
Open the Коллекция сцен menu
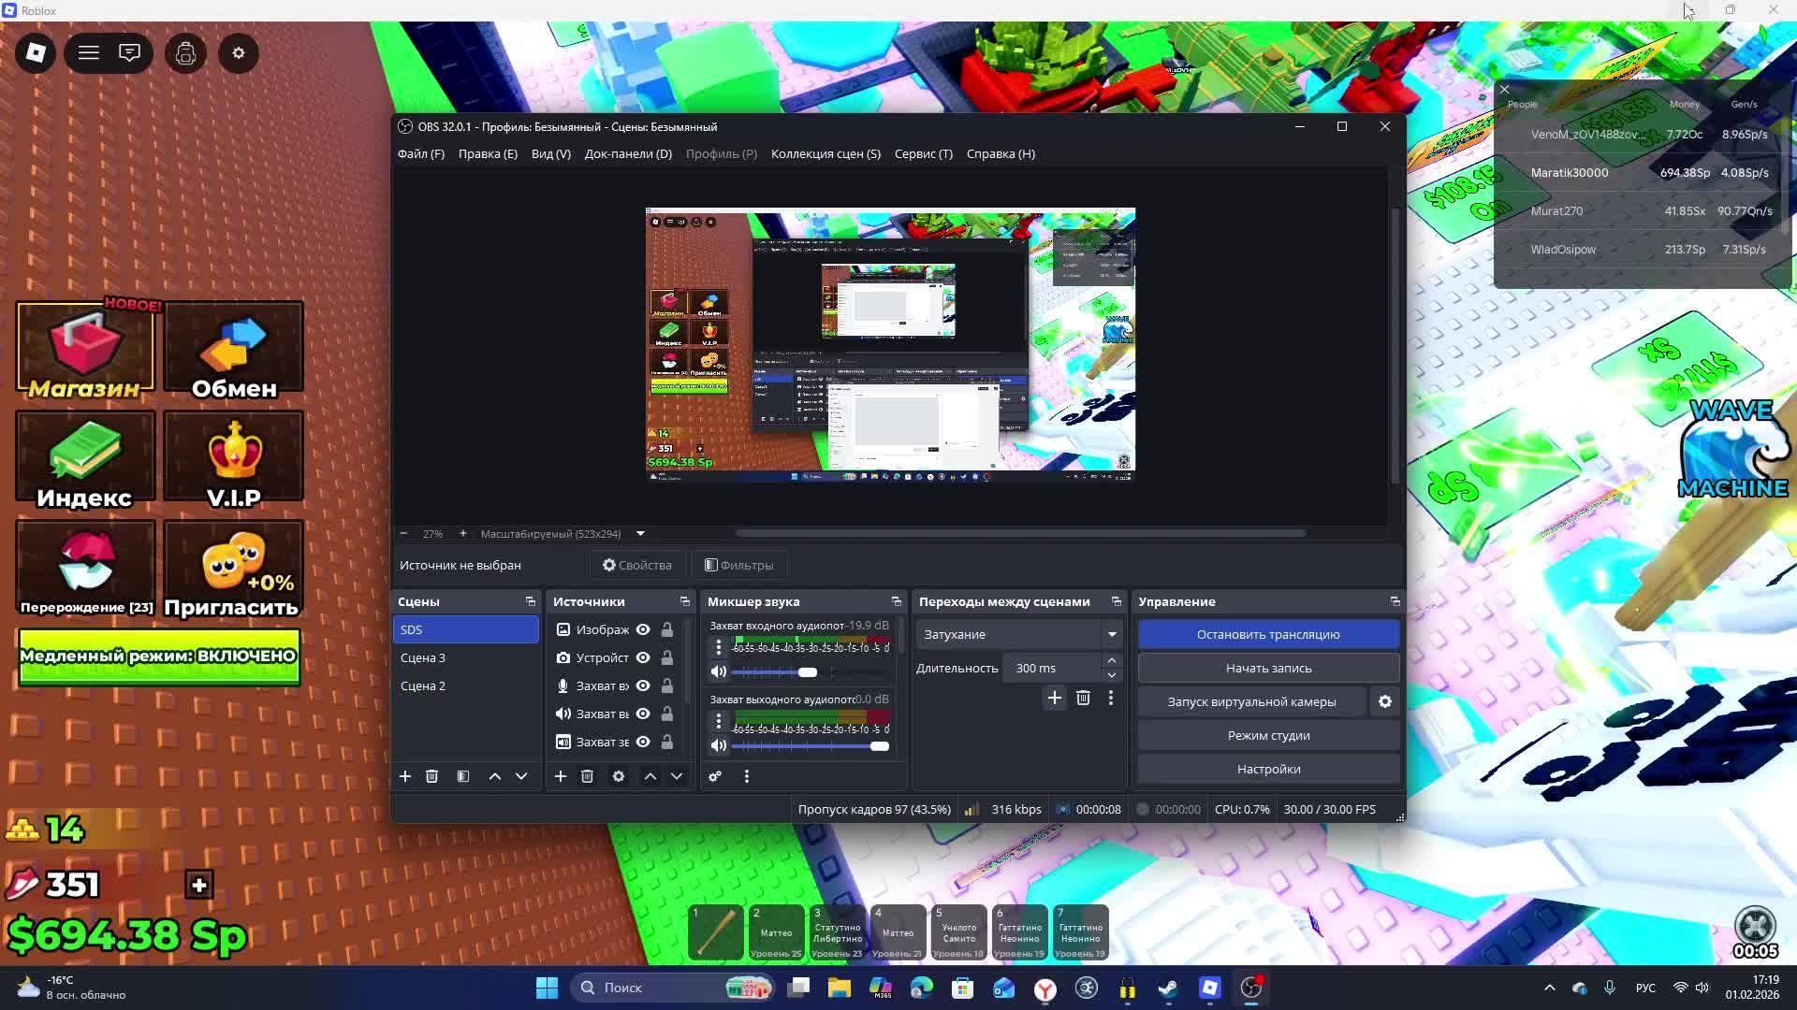coord(825,153)
